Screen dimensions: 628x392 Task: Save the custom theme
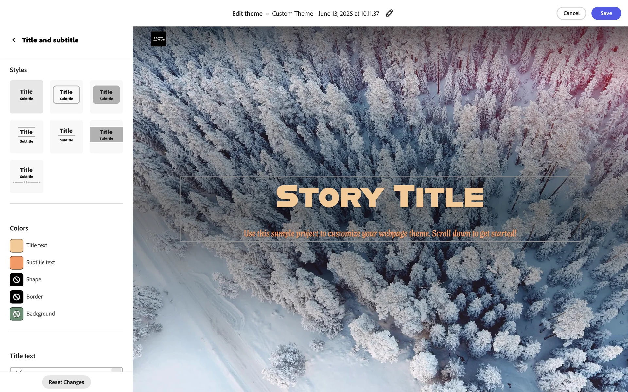(x=606, y=13)
